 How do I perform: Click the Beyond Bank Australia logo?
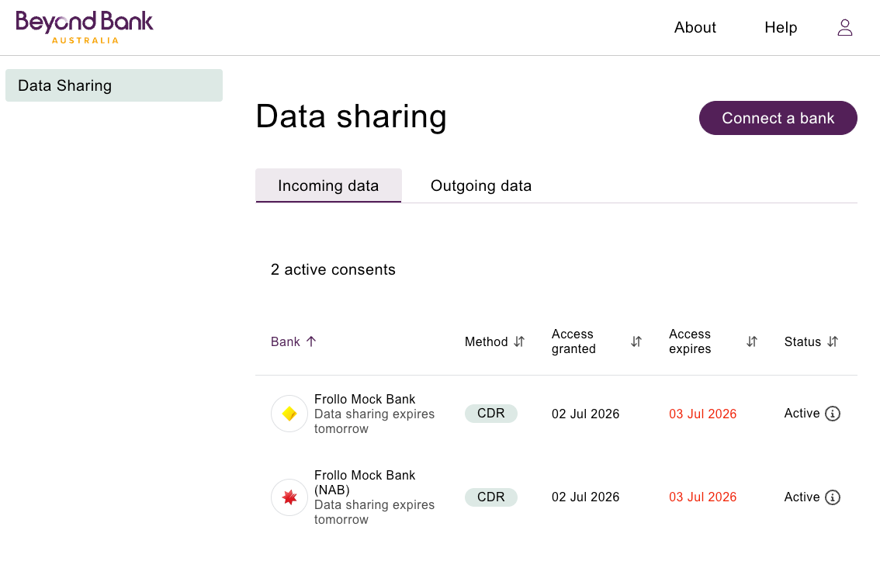tap(84, 27)
